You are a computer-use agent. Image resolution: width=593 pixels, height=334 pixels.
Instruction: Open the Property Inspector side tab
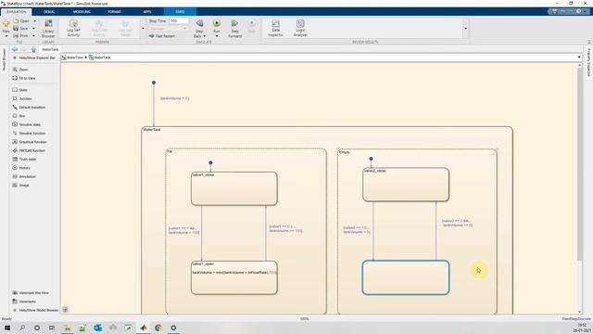click(589, 62)
